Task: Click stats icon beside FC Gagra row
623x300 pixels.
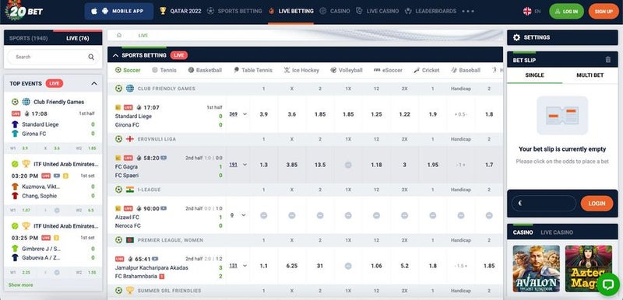Action: 118,158
